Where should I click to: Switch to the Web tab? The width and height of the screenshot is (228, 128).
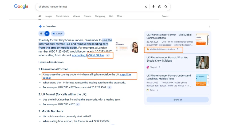coord(111,16)
